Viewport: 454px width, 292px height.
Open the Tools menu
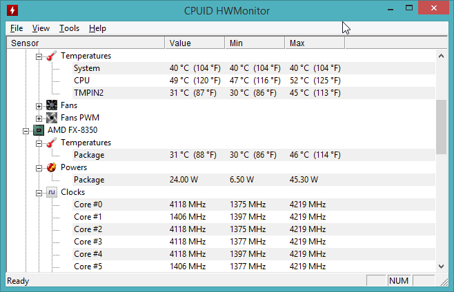(69, 28)
